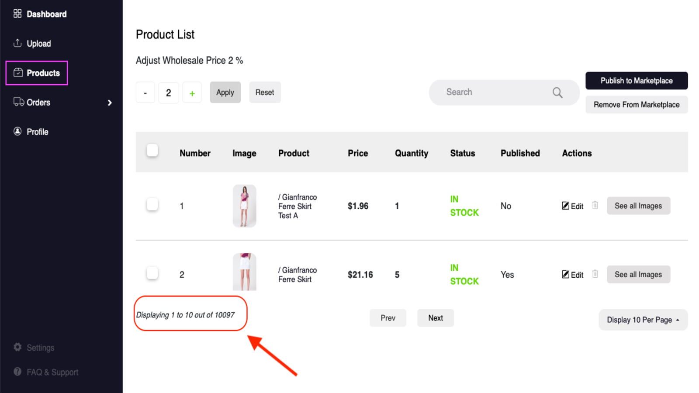Click the Upload icon in sidebar

pyautogui.click(x=17, y=43)
